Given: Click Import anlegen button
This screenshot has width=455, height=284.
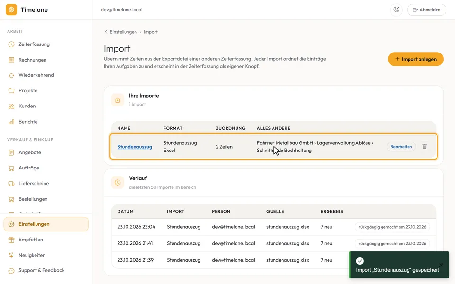Looking at the screenshot, I should coord(416,59).
